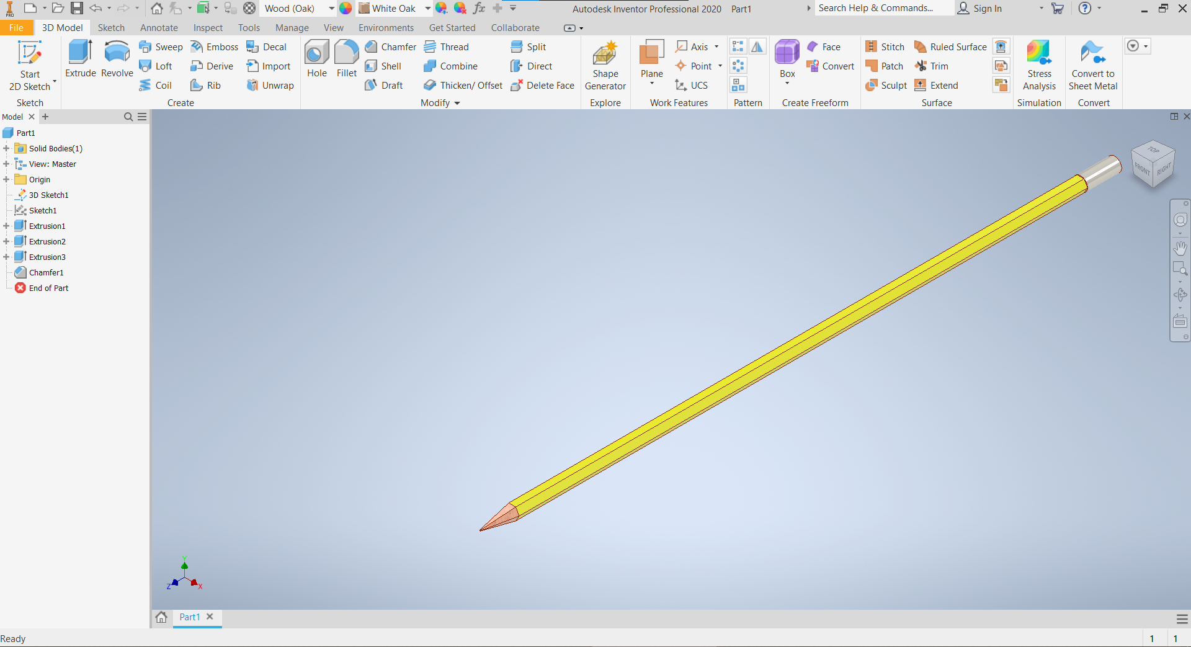1191x647 pixels.
Task: Click the Unwrap tool
Action: (x=270, y=86)
